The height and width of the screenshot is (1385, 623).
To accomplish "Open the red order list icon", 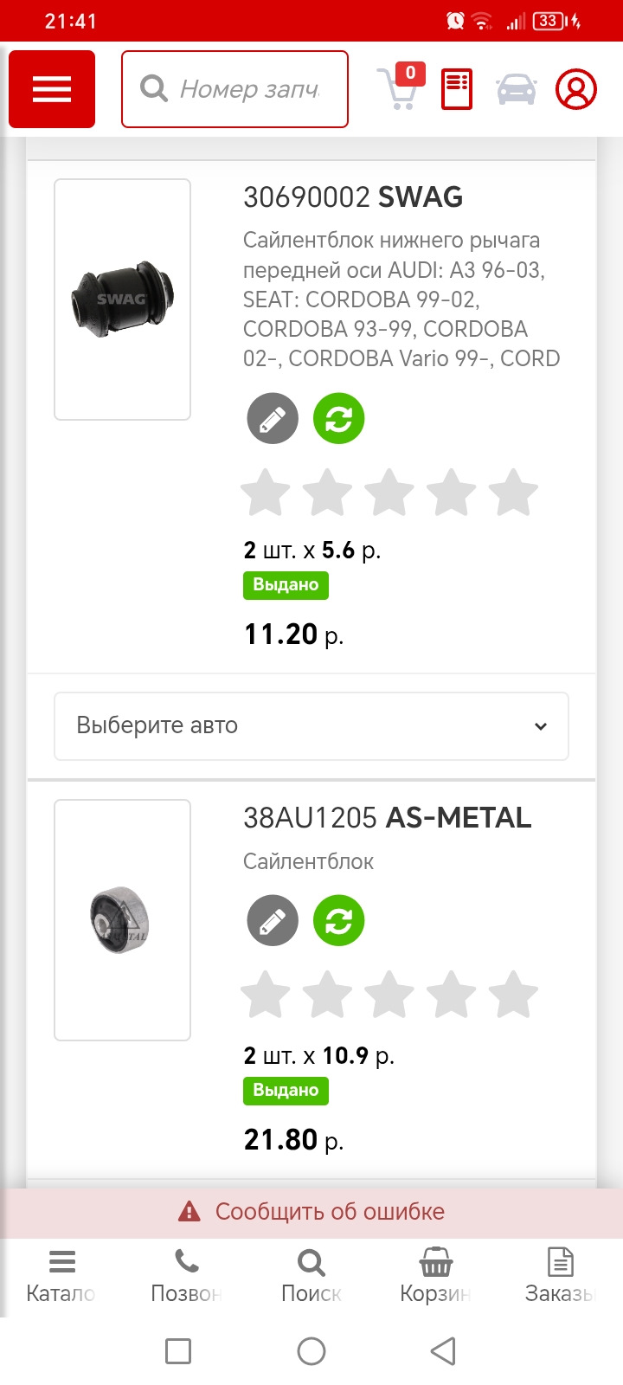I will 457,89.
